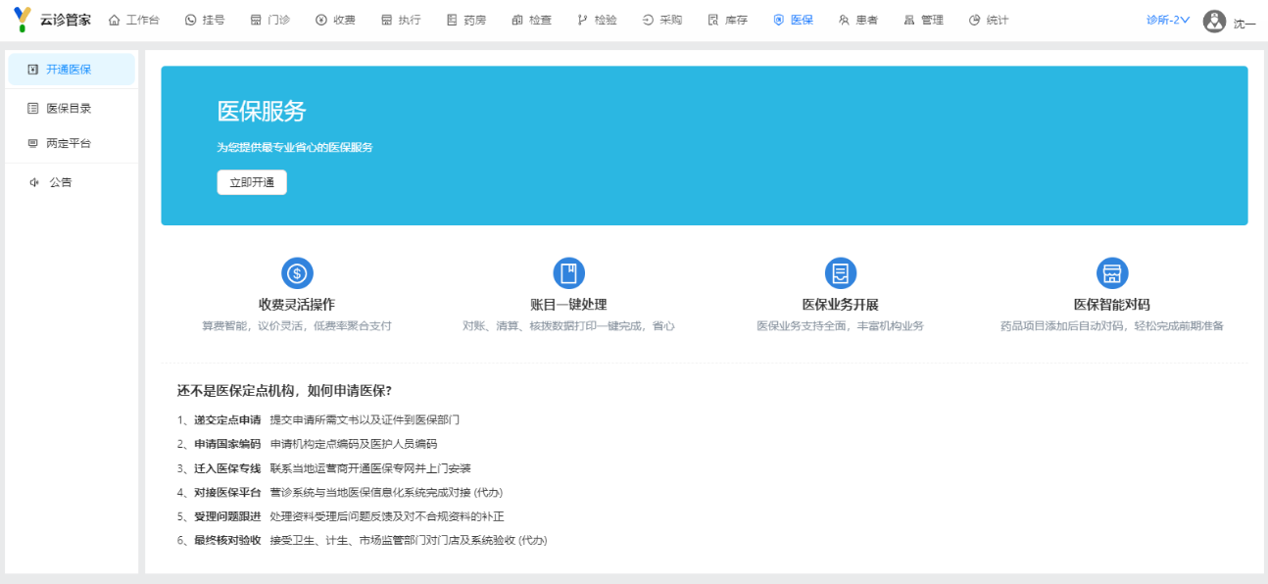The height and width of the screenshot is (584, 1268).
Task: Select 两定平台 in the sidebar
Action: tap(68, 143)
